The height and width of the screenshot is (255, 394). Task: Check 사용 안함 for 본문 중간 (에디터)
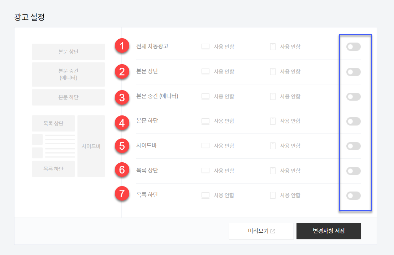(x=205, y=96)
